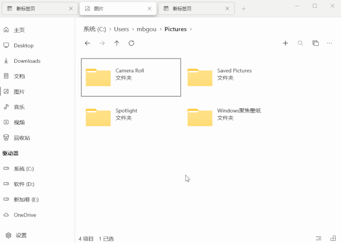Expand chevron after Pictures breadcrumb
341x243 pixels.
pyautogui.click(x=191, y=29)
